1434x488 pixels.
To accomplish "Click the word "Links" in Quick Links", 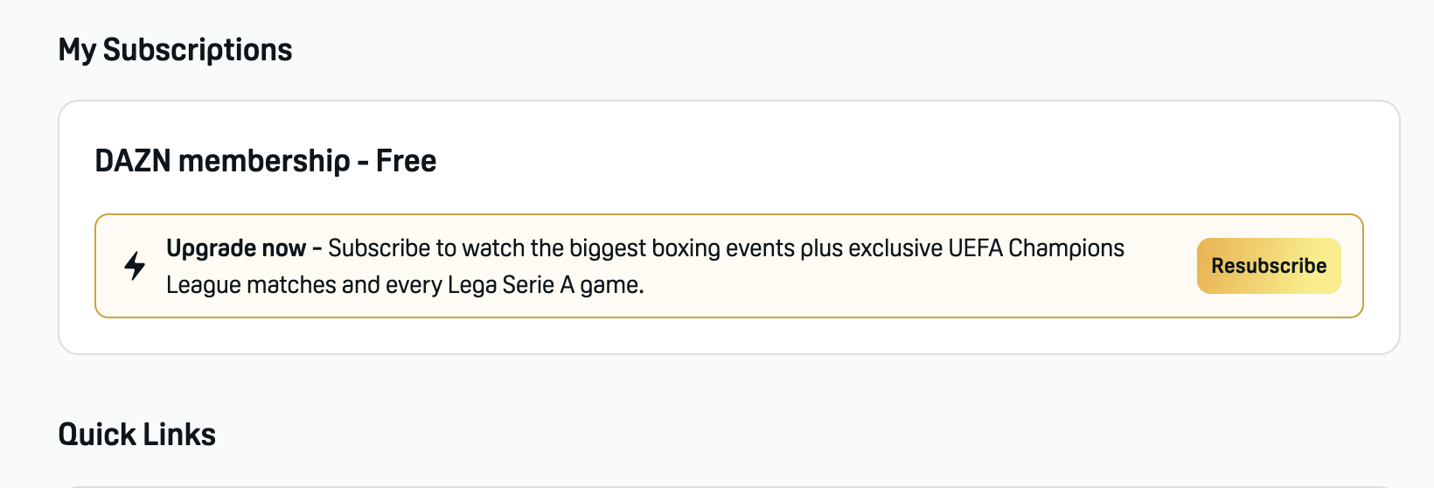I will (180, 435).
